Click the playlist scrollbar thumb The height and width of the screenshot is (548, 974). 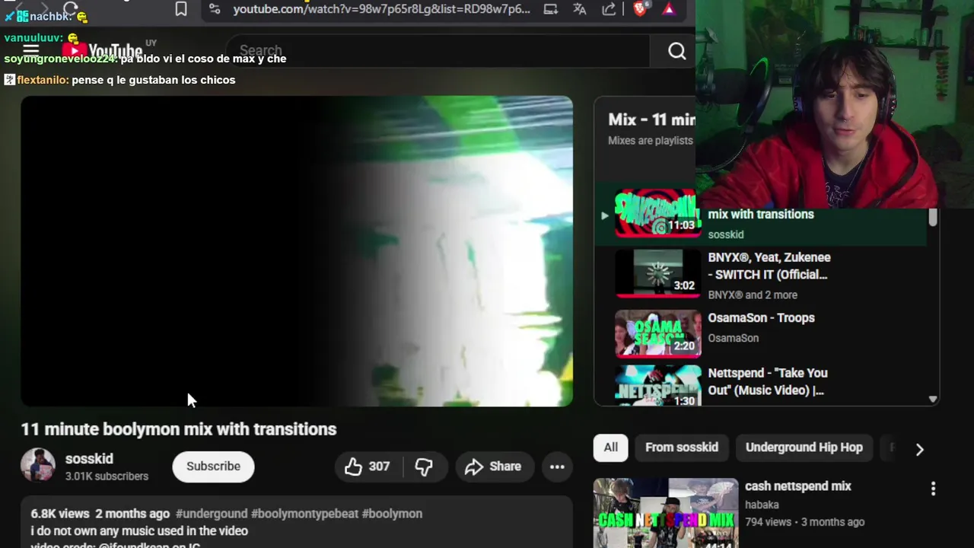(x=933, y=217)
